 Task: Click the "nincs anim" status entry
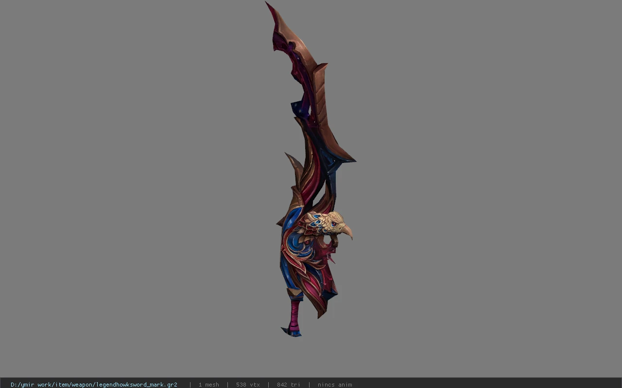click(x=335, y=385)
